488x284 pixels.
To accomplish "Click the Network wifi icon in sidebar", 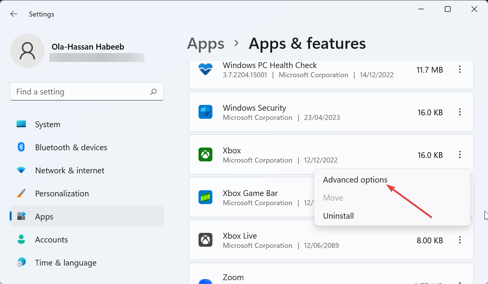I will [21, 170].
